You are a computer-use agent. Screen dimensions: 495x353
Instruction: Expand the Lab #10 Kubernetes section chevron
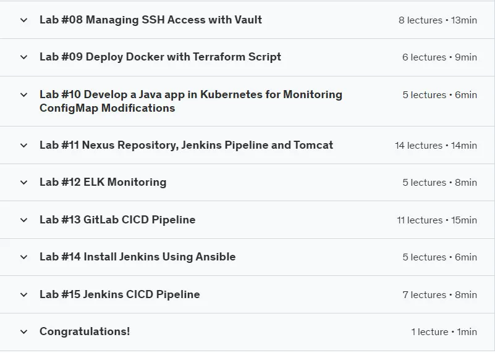point(23,94)
